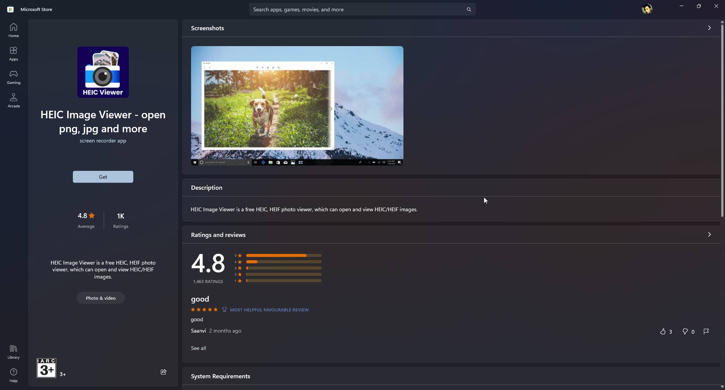Screen dimensions: 725x390
Task: Click the IARC 3+ rating badge
Action: [x=46, y=368]
